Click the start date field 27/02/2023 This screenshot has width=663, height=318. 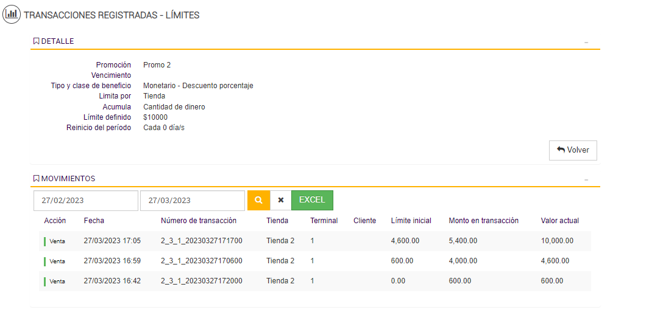tap(85, 201)
